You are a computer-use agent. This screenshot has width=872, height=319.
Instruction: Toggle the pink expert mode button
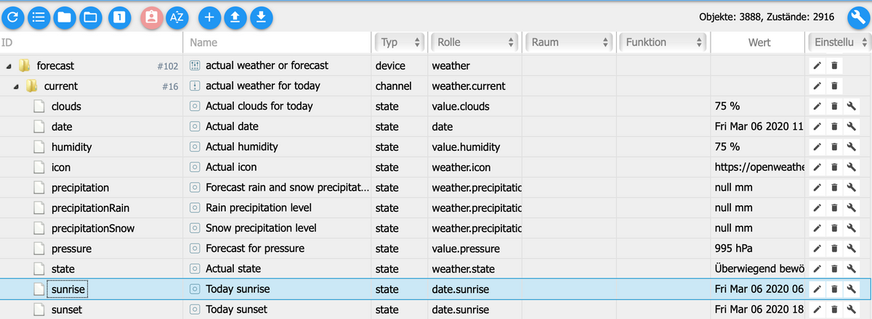click(151, 17)
